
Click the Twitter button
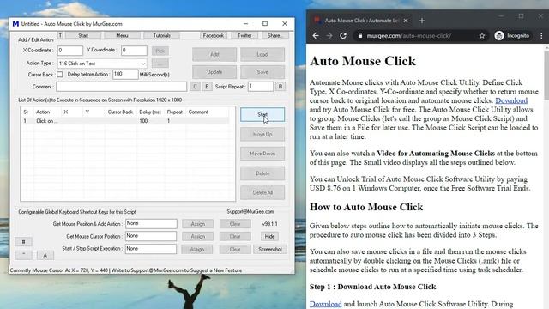[244, 35]
